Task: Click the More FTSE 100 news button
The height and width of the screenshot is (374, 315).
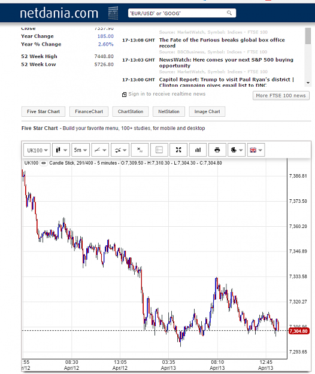Action: pyautogui.click(x=281, y=96)
